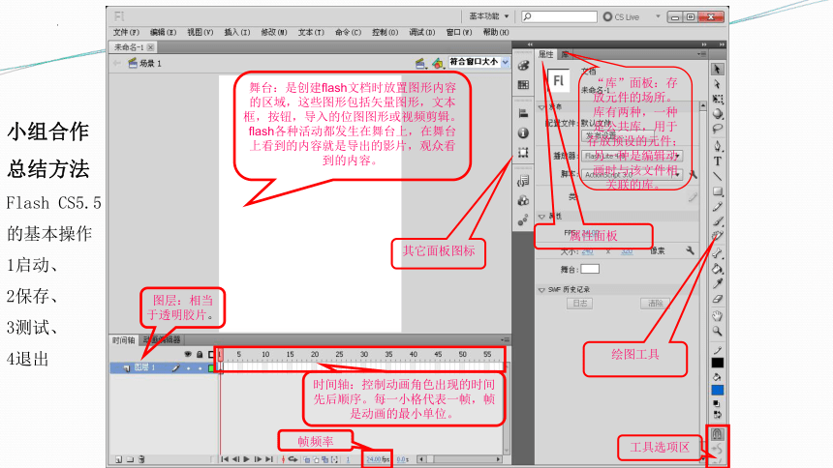Open the 脚本 ActionScript 3.0 dropdown
Image resolution: width=833 pixels, height=468 pixels.
632,175
